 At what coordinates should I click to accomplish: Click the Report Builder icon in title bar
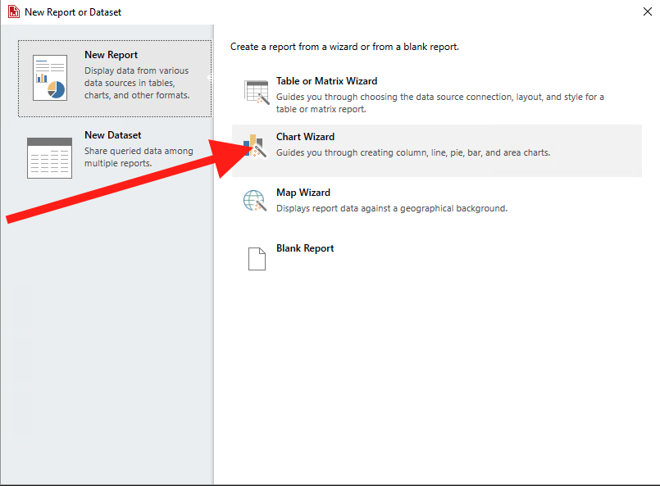(x=13, y=12)
